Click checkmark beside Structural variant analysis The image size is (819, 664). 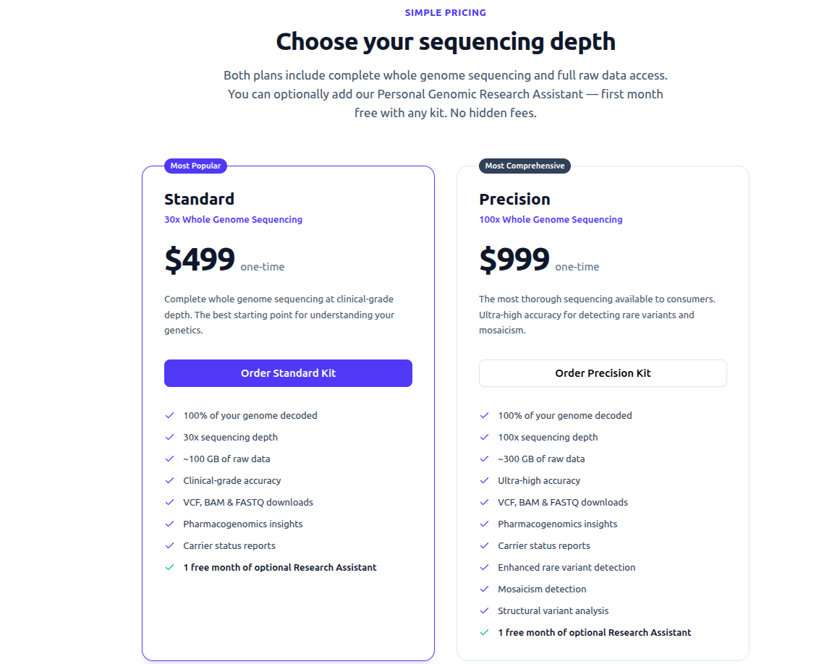pyautogui.click(x=485, y=610)
